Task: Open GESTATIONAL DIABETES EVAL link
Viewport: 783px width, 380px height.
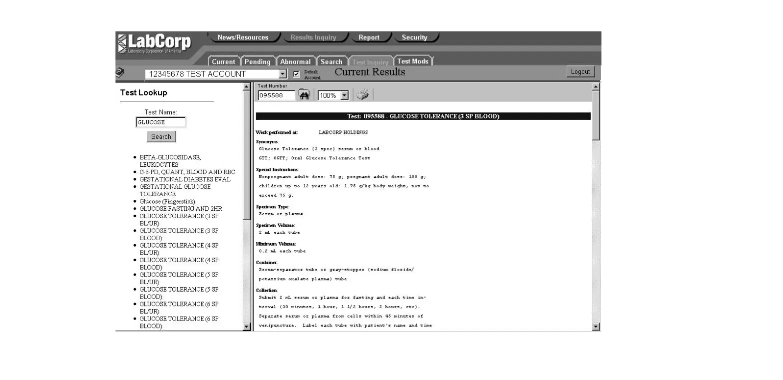Action: [185, 179]
